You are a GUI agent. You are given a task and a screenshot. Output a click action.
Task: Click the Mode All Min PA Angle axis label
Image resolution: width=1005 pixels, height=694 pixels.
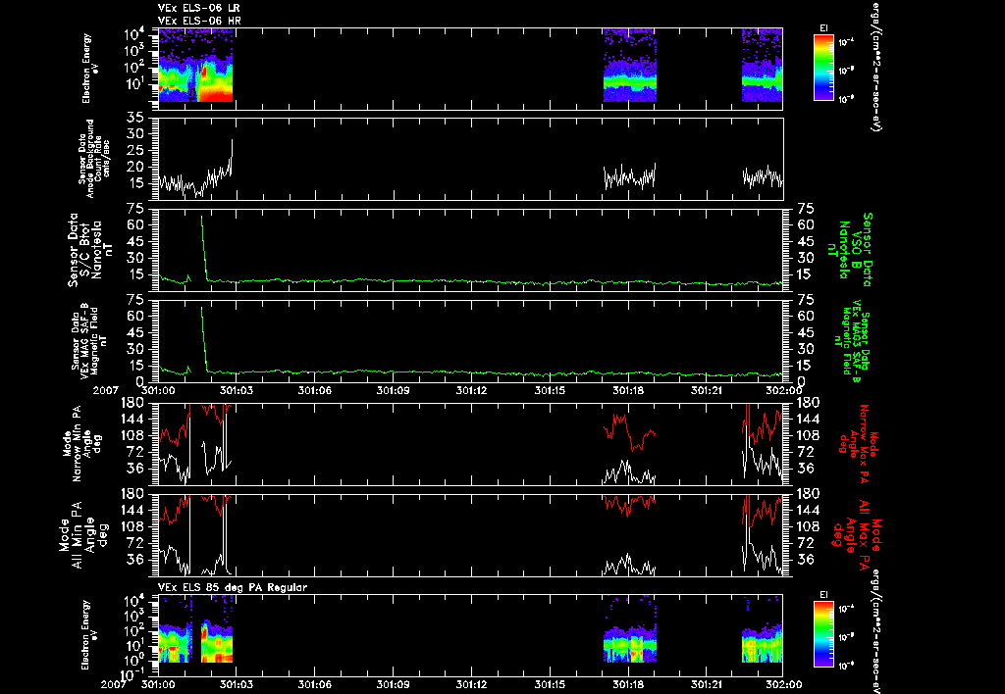(79, 534)
